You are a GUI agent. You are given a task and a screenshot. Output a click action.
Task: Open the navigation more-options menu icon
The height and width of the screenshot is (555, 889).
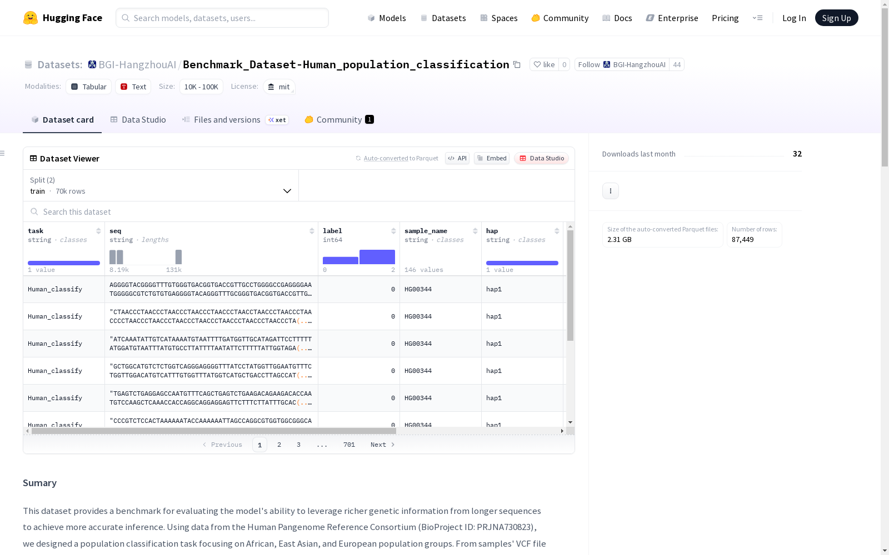click(757, 18)
